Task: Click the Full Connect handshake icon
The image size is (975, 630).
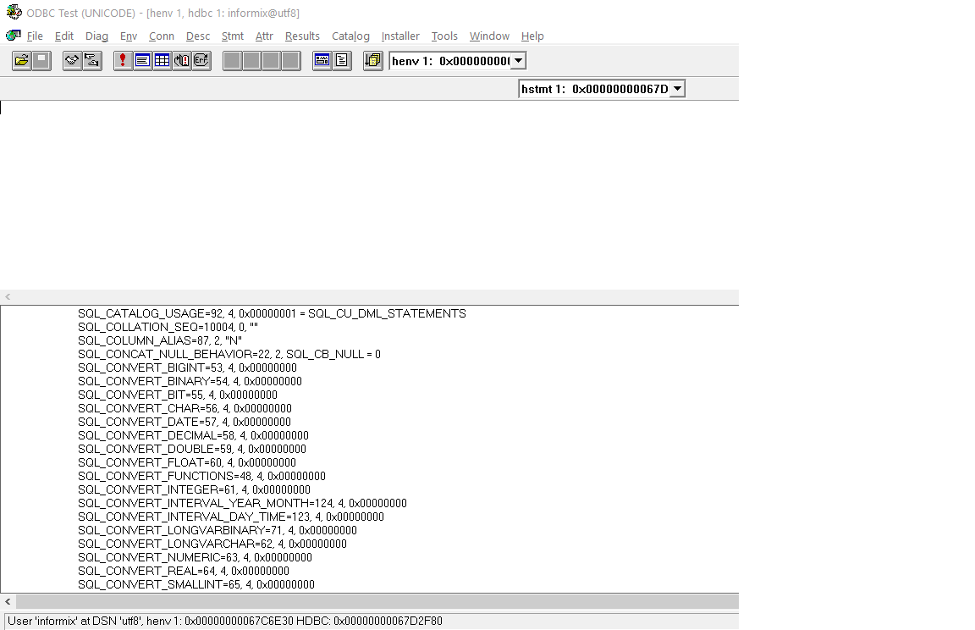Action: (x=73, y=61)
